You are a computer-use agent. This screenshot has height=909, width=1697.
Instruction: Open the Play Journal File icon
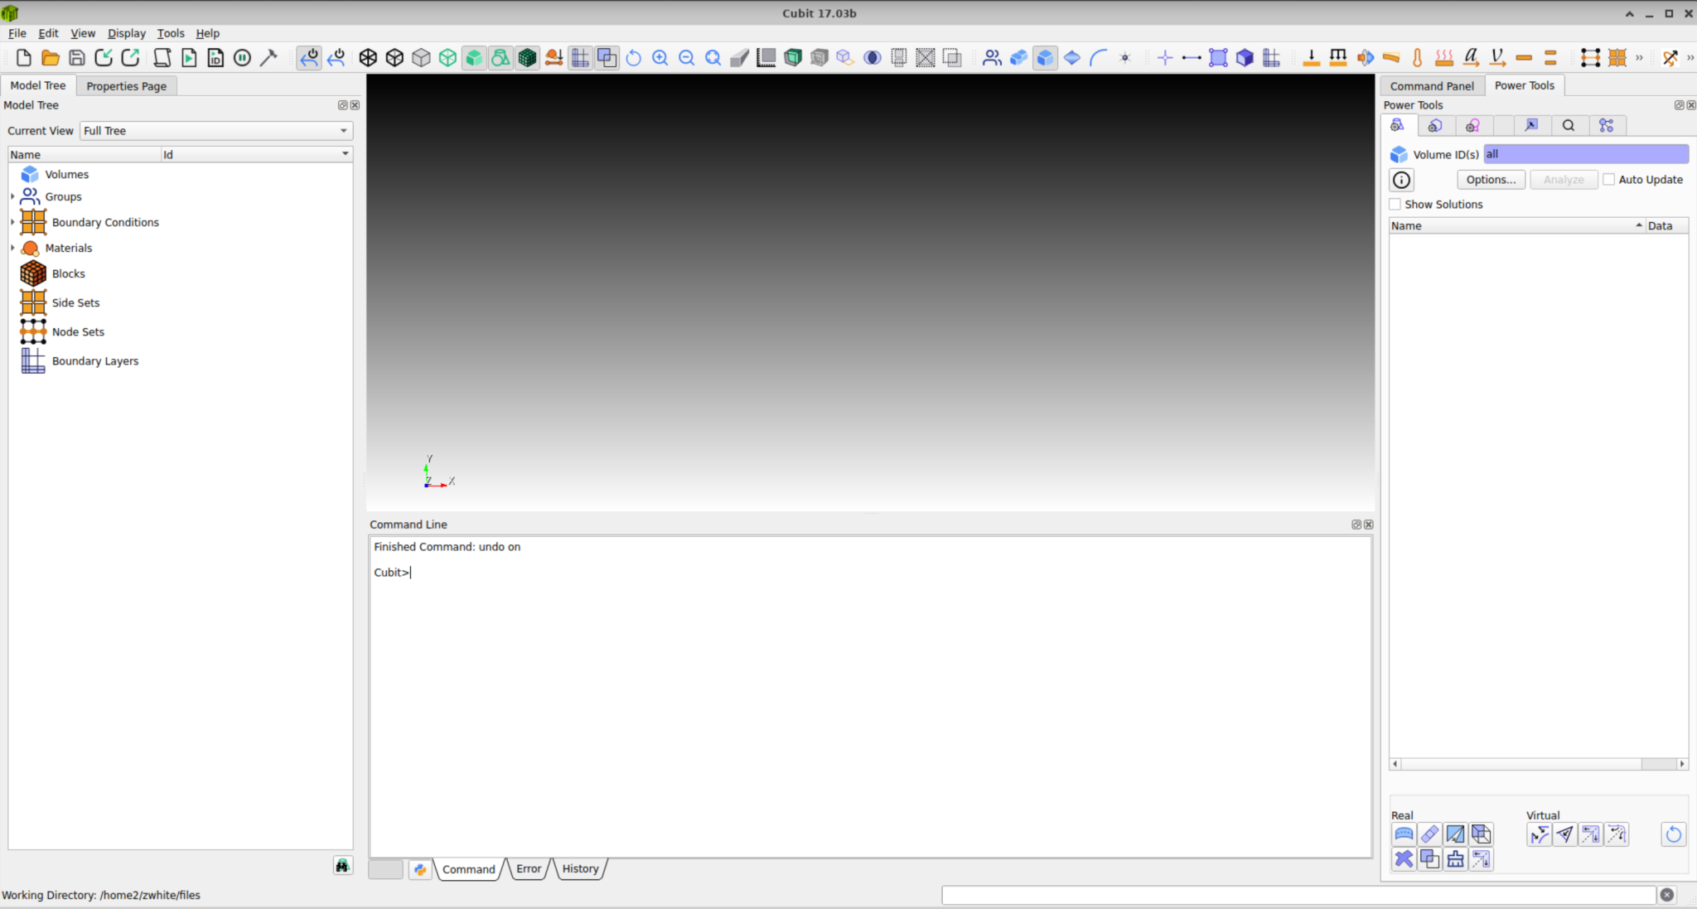click(x=190, y=57)
